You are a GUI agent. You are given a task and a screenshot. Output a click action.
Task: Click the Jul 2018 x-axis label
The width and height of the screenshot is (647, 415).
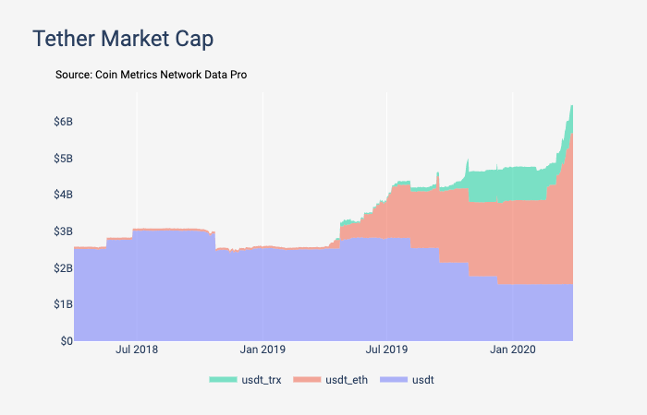click(137, 350)
